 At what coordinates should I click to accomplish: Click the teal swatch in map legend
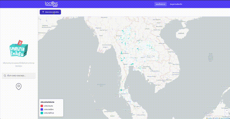[42, 113]
